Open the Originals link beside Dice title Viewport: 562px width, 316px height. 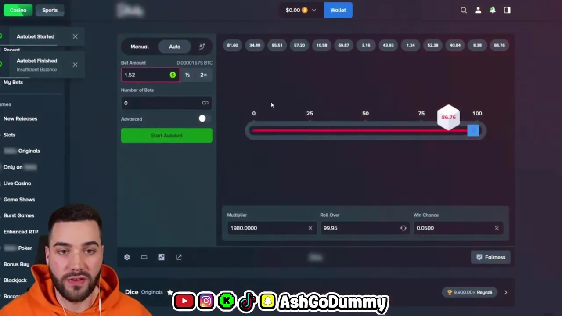(x=152, y=292)
